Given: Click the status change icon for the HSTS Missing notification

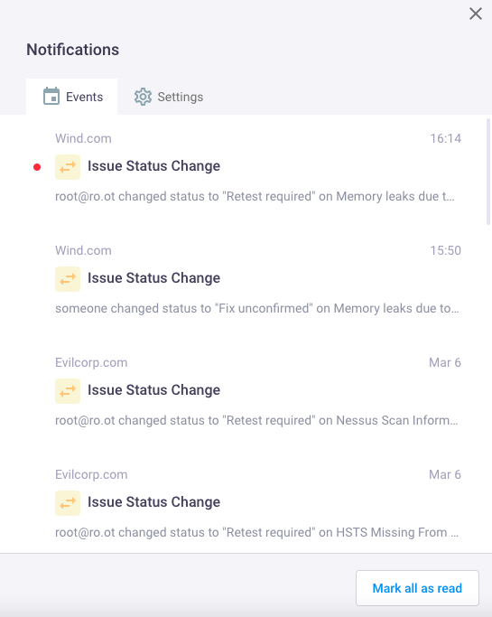Looking at the screenshot, I should click(68, 503).
